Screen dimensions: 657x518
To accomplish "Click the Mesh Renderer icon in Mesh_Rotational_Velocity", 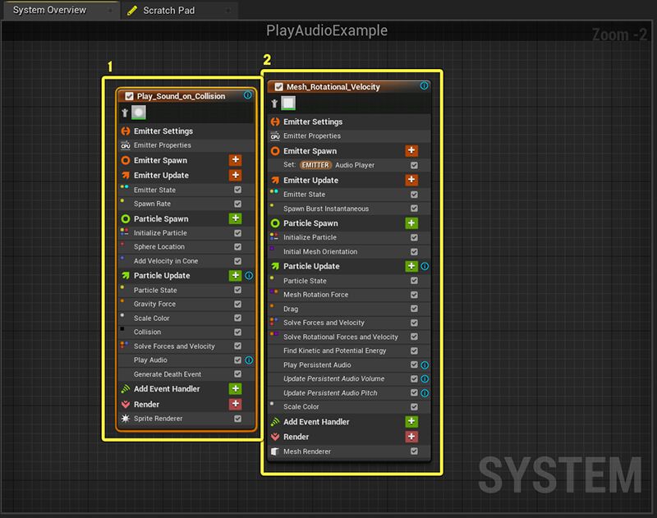I will 275,451.
